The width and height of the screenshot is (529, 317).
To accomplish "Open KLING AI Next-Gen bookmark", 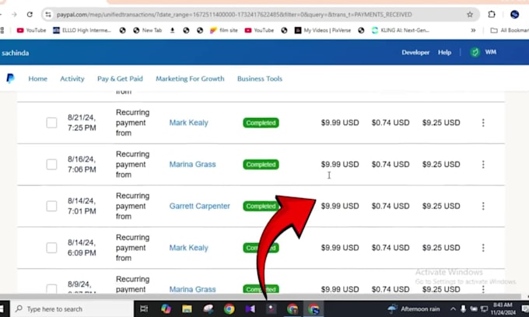I will pyautogui.click(x=400, y=30).
